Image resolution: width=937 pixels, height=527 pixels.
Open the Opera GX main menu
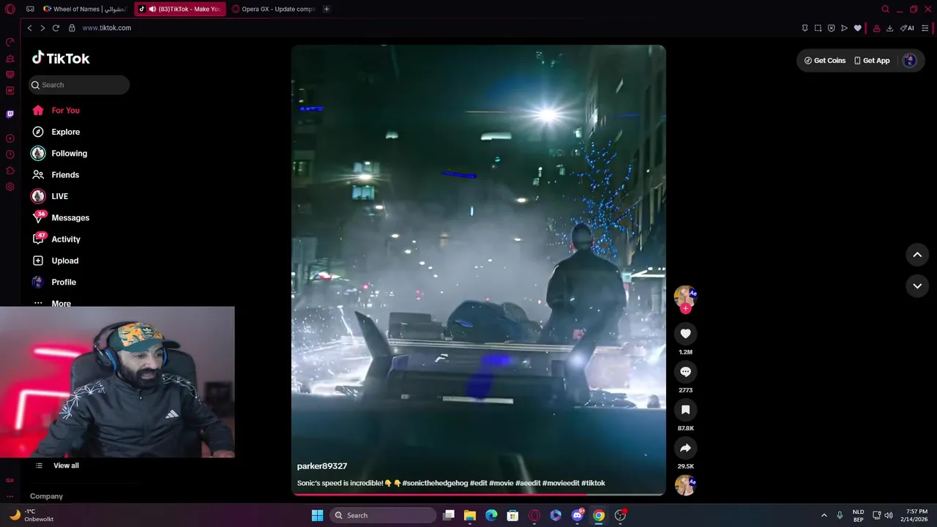point(10,9)
